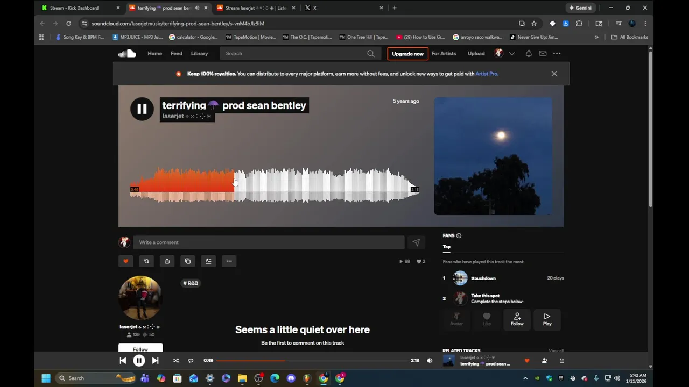Dismiss the Keep 100% royalties banner
Screen dimensions: 689x387
554,74
